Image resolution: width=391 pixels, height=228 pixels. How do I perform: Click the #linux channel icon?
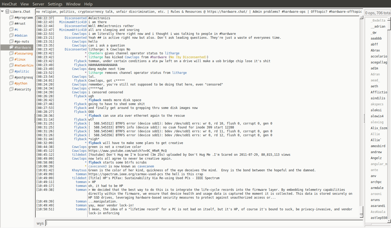11,59
